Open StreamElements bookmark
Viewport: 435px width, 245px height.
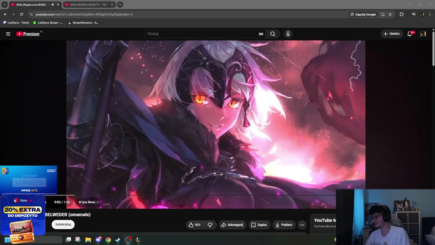83,23
